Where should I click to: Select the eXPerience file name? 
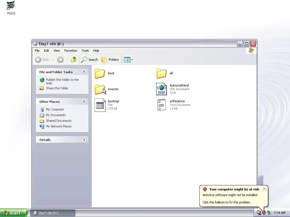click(x=177, y=101)
